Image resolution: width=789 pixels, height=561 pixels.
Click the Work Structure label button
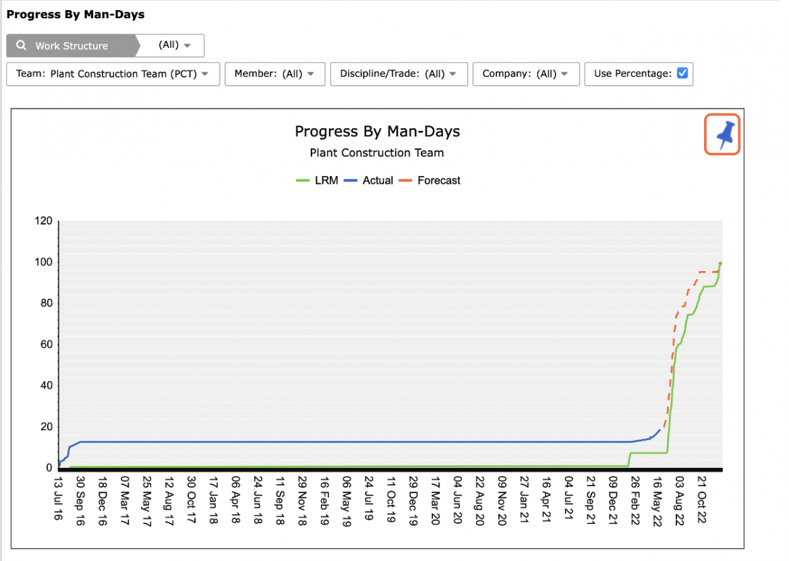tap(71, 46)
